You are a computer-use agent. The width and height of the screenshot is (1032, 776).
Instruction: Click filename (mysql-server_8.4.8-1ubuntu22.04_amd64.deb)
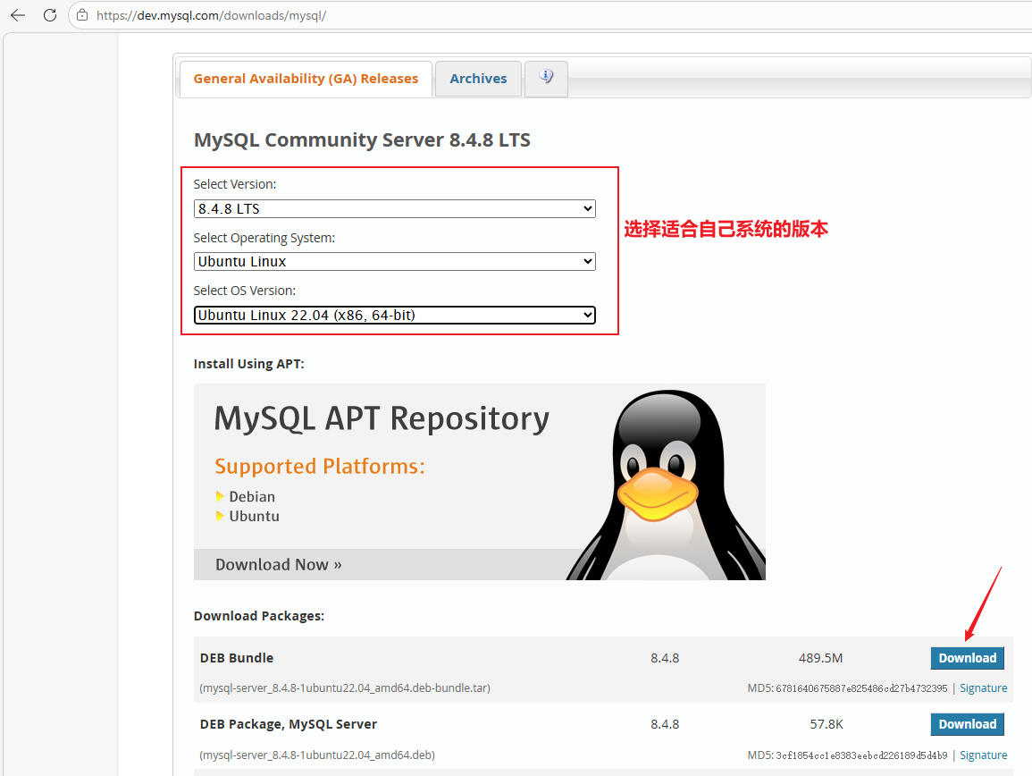point(317,755)
